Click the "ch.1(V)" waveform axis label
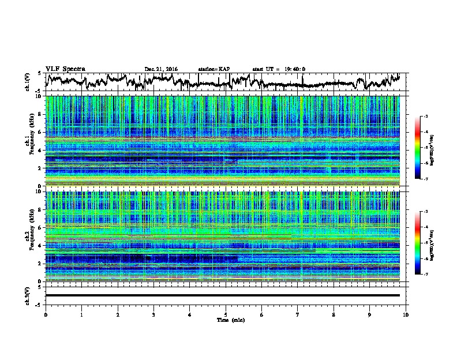This screenshot has width=457, height=353. click(28, 82)
